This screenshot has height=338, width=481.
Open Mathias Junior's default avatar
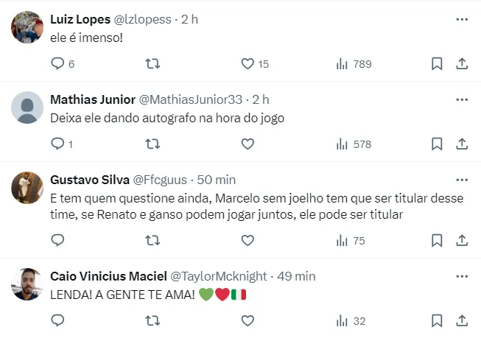point(27,108)
